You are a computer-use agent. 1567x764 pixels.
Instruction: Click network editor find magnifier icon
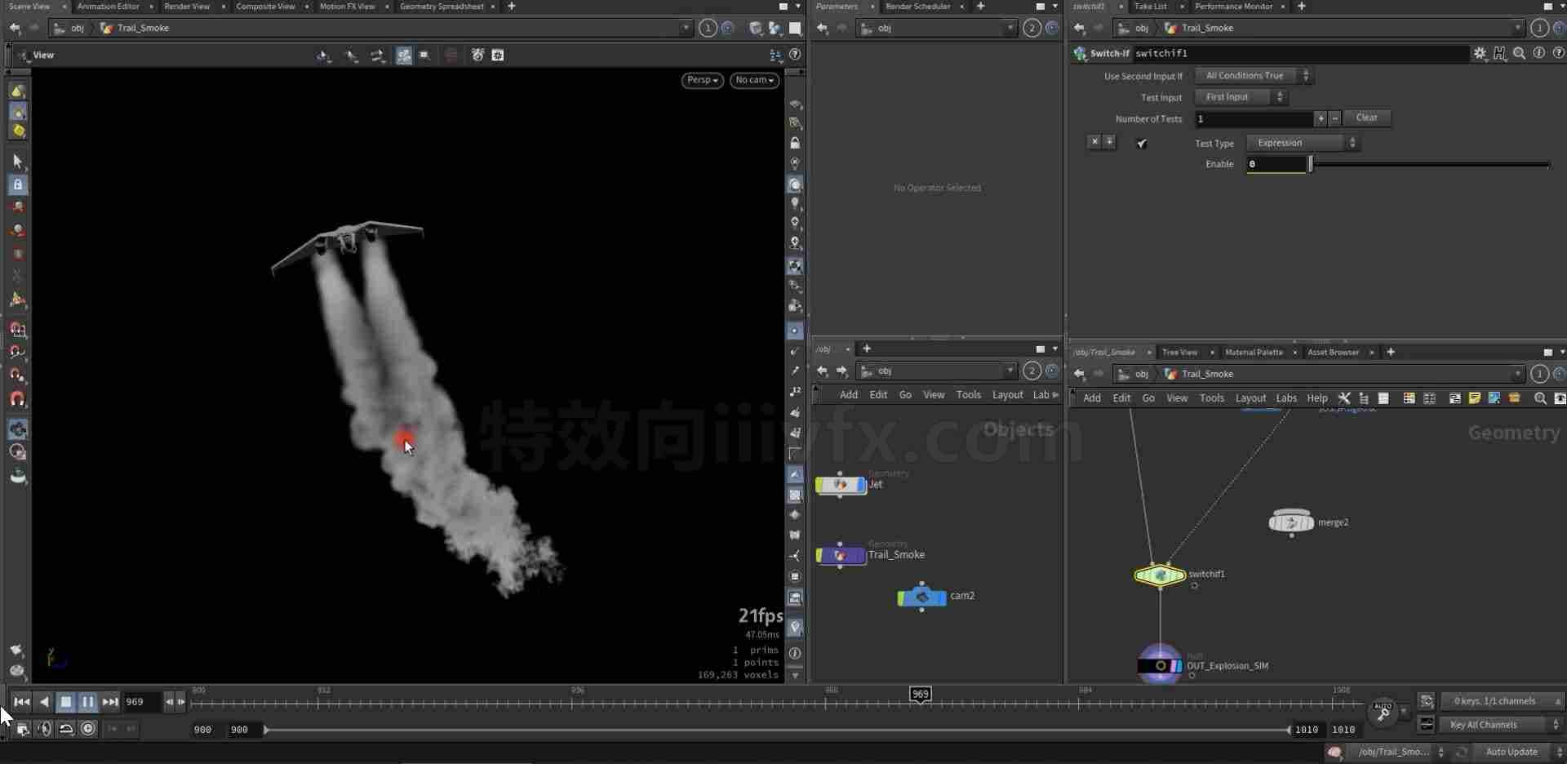[x=1540, y=398]
